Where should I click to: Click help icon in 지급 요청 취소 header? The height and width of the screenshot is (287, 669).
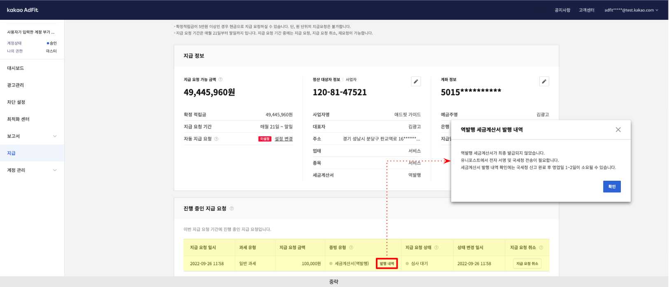pyautogui.click(x=541, y=247)
